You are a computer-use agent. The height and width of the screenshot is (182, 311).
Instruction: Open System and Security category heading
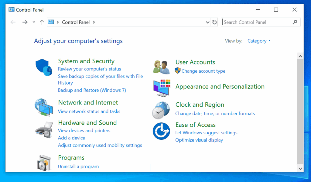(86, 61)
